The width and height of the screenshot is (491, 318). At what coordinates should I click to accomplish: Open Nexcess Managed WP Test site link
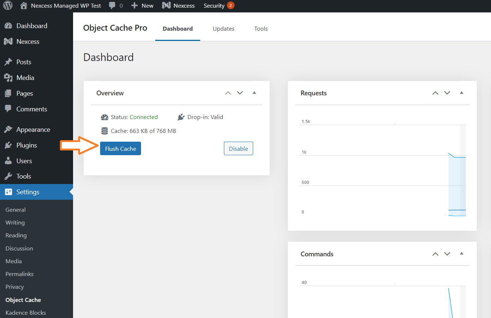click(66, 6)
